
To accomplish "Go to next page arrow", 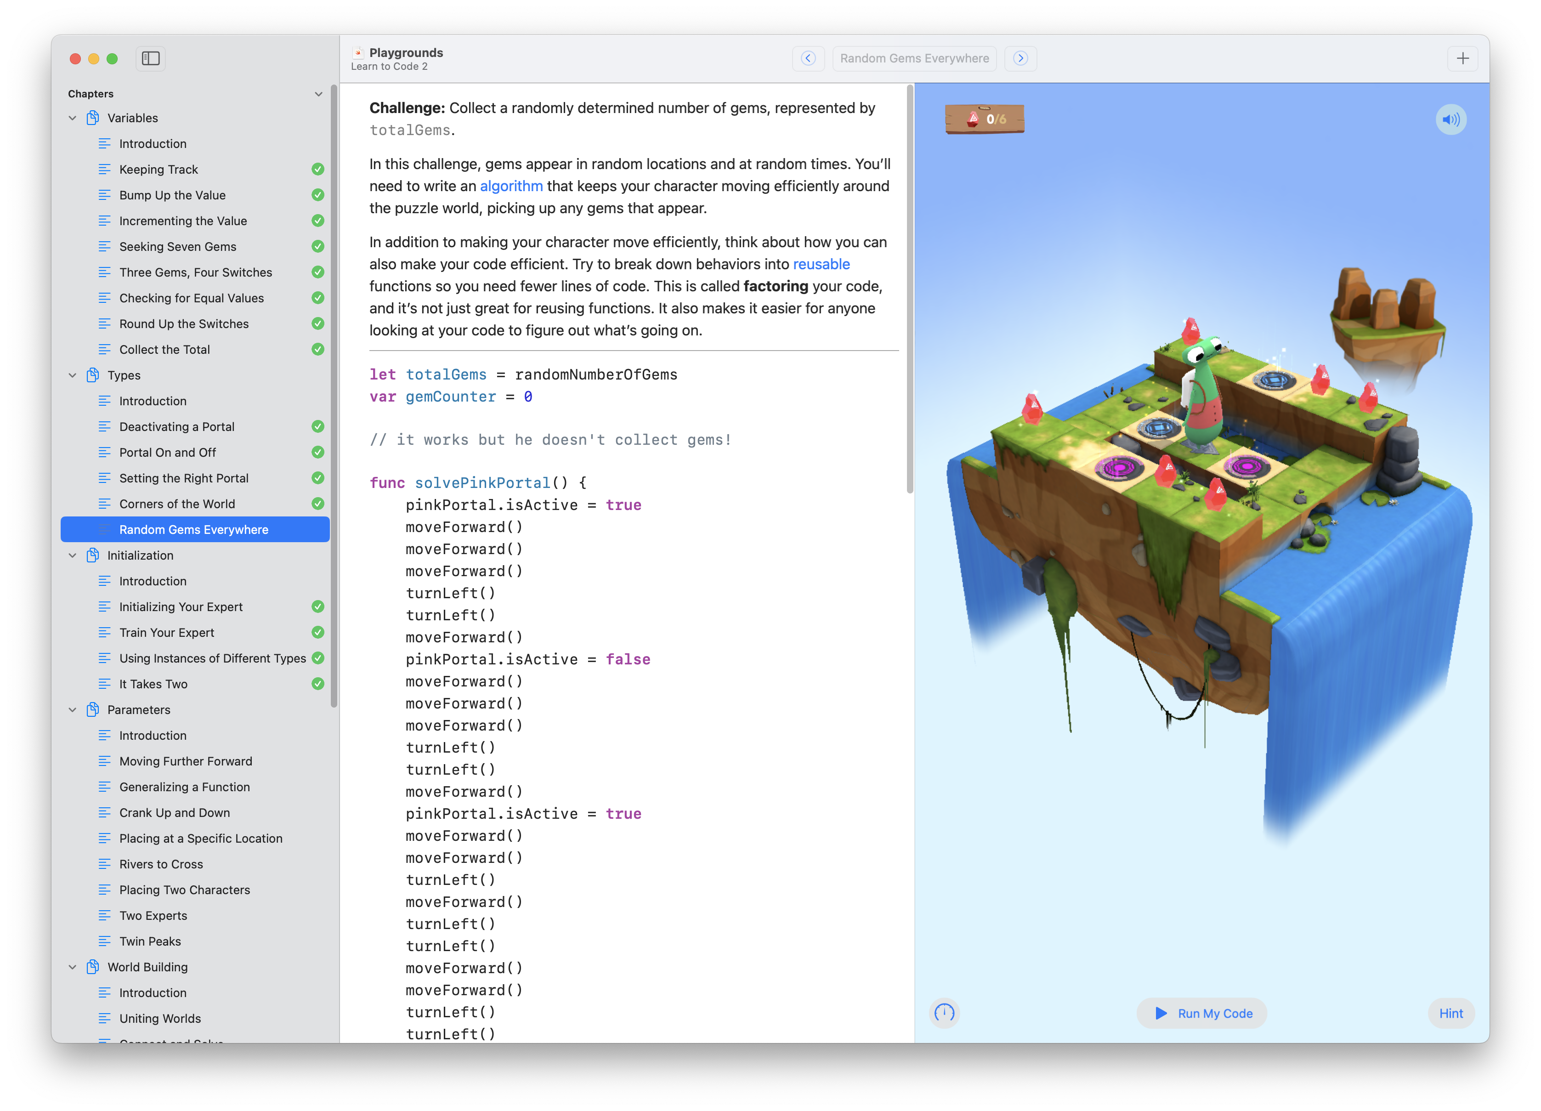I will [1020, 58].
